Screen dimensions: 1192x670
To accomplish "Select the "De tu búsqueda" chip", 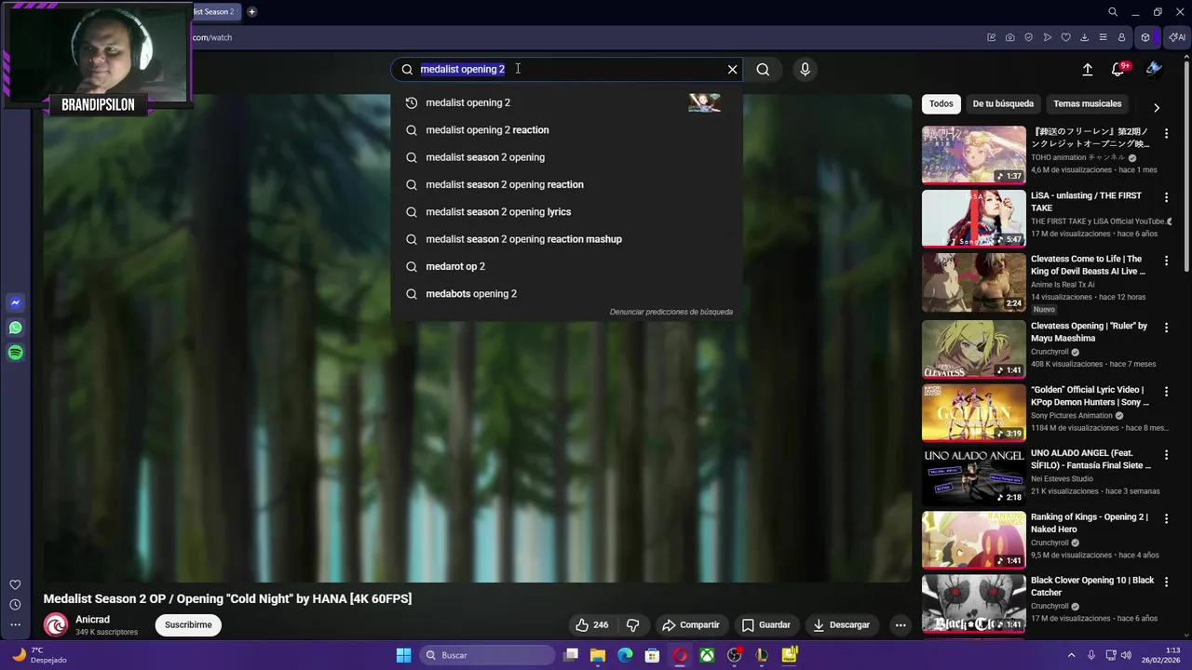I will (x=1003, y=103).
